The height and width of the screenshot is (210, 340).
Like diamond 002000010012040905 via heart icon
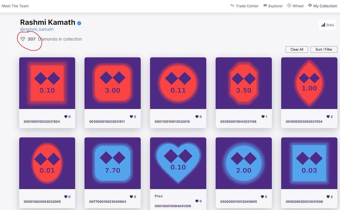tap(262, 197)
